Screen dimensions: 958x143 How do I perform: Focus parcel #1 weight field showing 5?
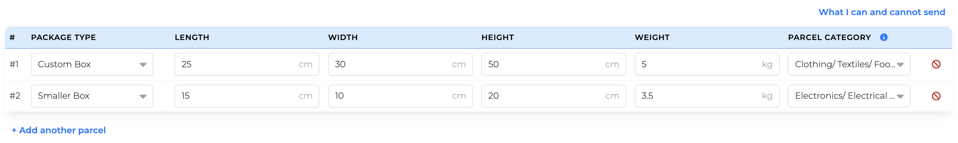tap(707, 64)
